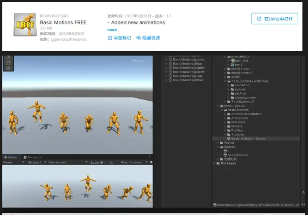Screen dimensions: 308x215
Task: Expand the Prefab folder arrow
Action: 217,143
